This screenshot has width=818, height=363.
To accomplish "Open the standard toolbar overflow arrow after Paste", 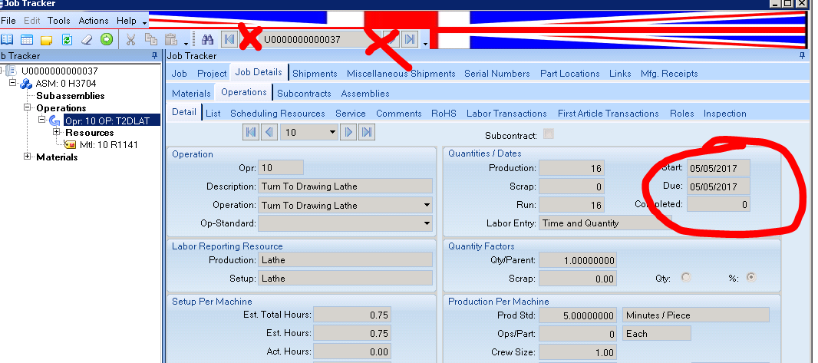I will 186,44.
